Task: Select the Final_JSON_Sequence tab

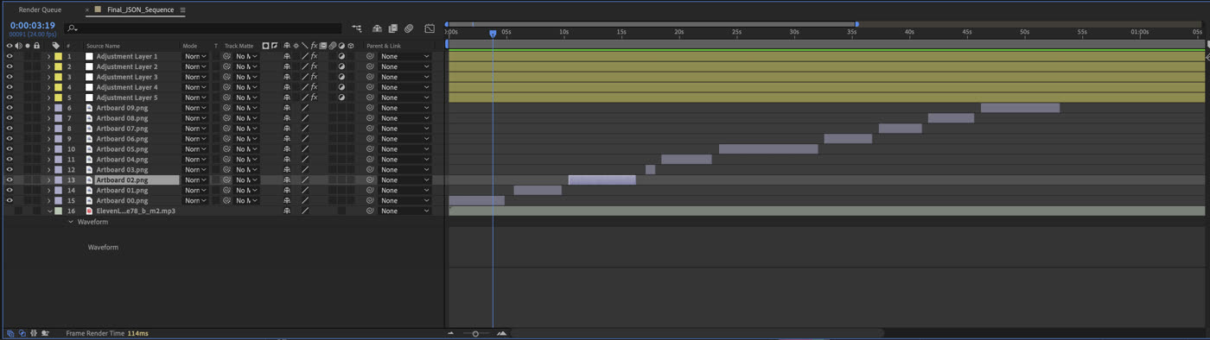Action: (140, 9)
